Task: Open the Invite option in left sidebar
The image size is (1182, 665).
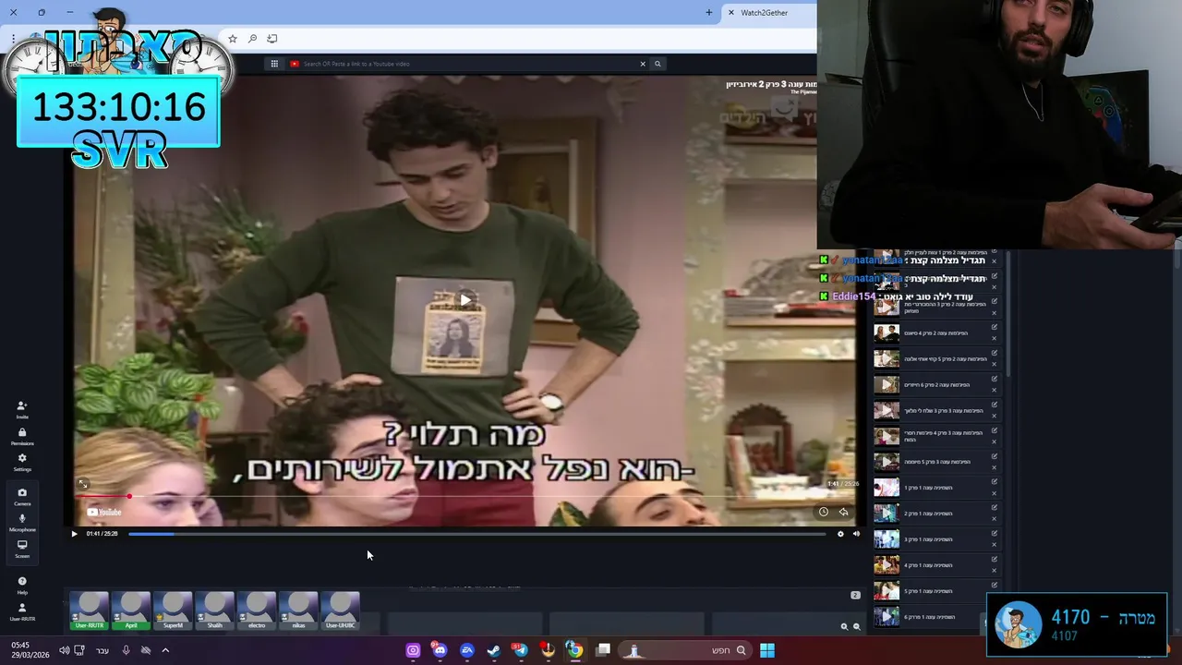Action: tap(22, 409)
